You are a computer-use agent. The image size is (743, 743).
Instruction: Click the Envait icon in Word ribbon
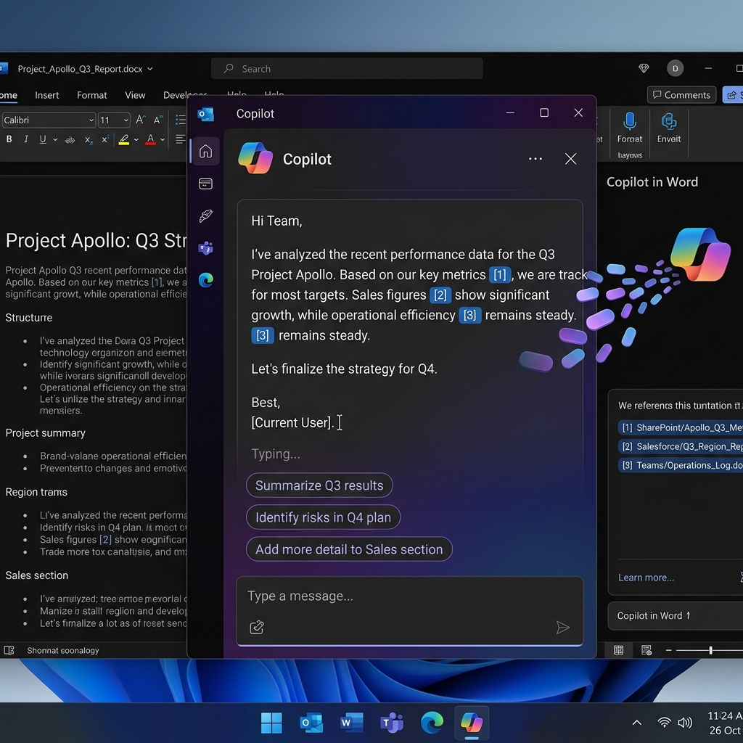[668, 121]
